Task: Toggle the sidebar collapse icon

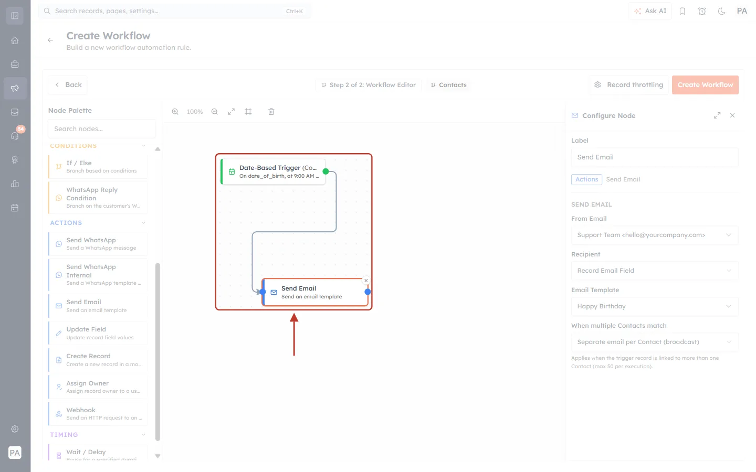Action: [15, 16]
